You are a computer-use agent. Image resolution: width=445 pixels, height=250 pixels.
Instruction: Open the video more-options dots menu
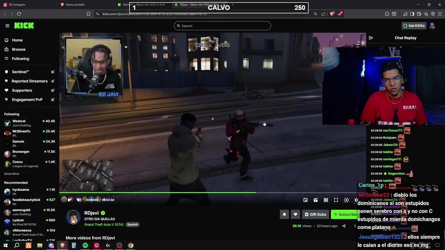pos(355,226)
